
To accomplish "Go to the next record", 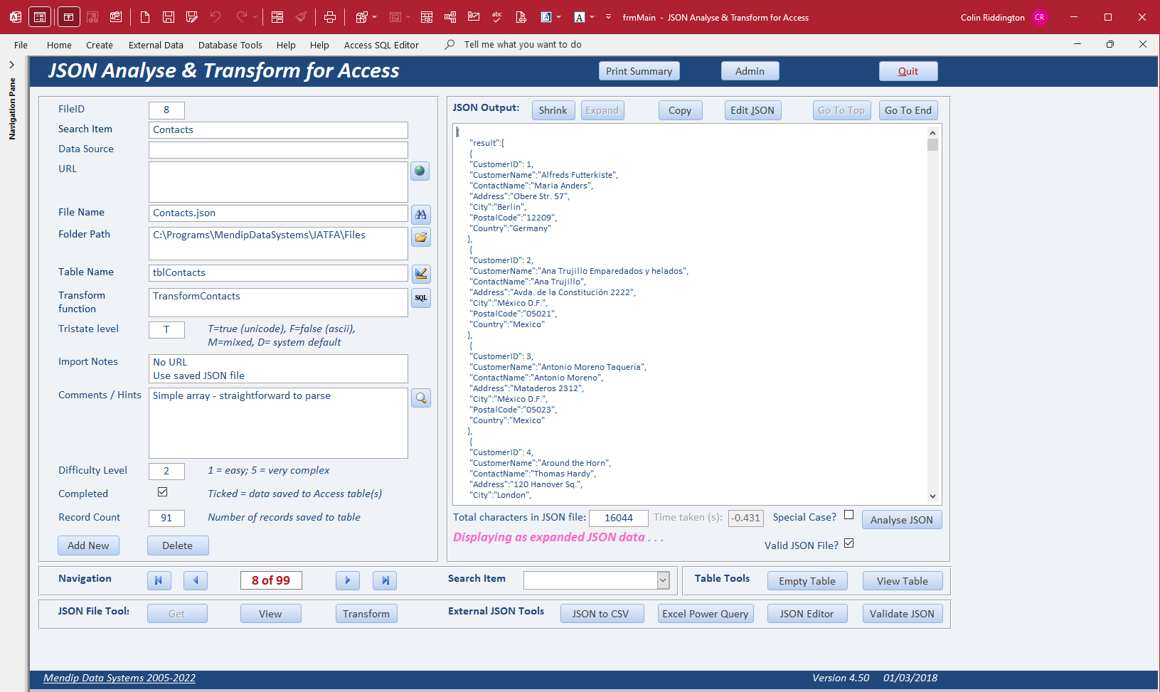I will pos(348,581).
